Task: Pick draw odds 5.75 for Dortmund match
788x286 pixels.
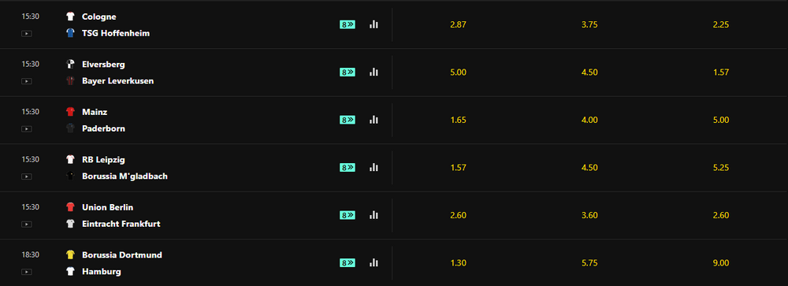Action: (x=589, y=263)
